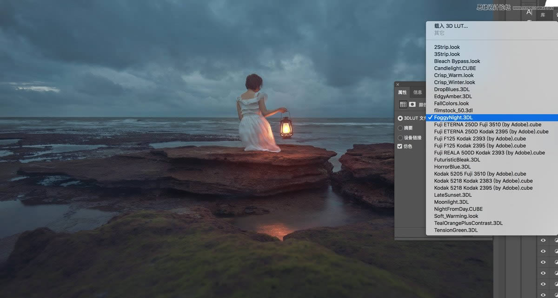The image size is (558, 298).
Task: Toggle the second eye icon in Layers panel
Action: point(543,251)
